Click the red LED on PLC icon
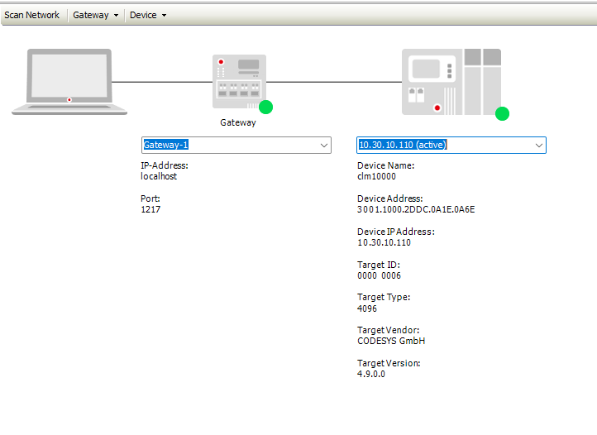 437,108
